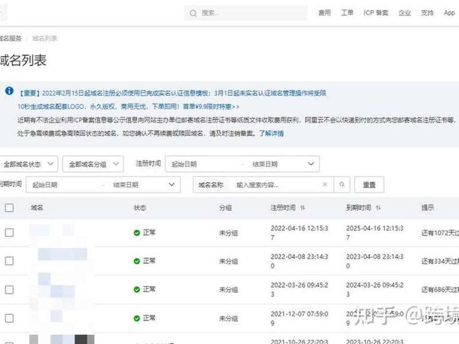Click the 还有334天 expiry hint
This screenshot has width=459, height=344.
(440, 261)
